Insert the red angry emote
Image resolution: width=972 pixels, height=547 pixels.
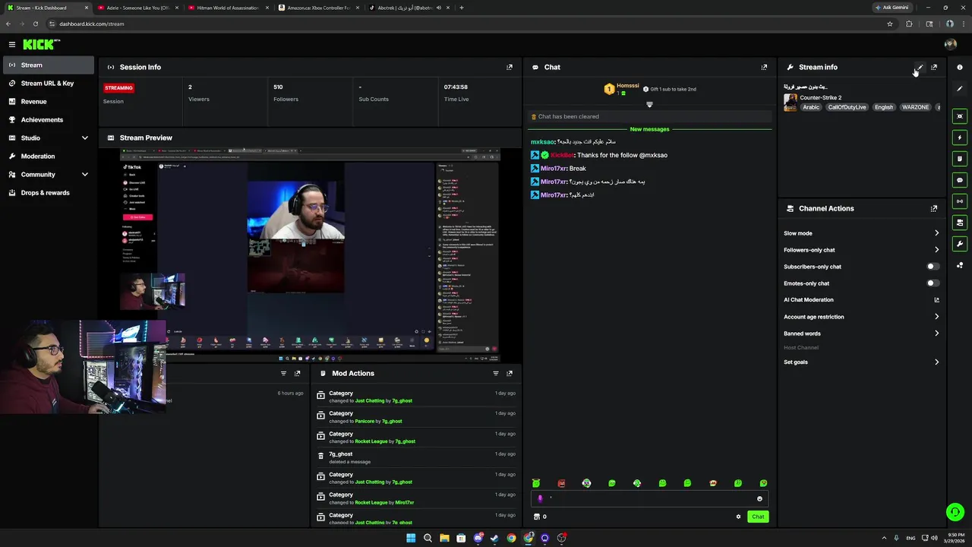click(x=561, y=483)
